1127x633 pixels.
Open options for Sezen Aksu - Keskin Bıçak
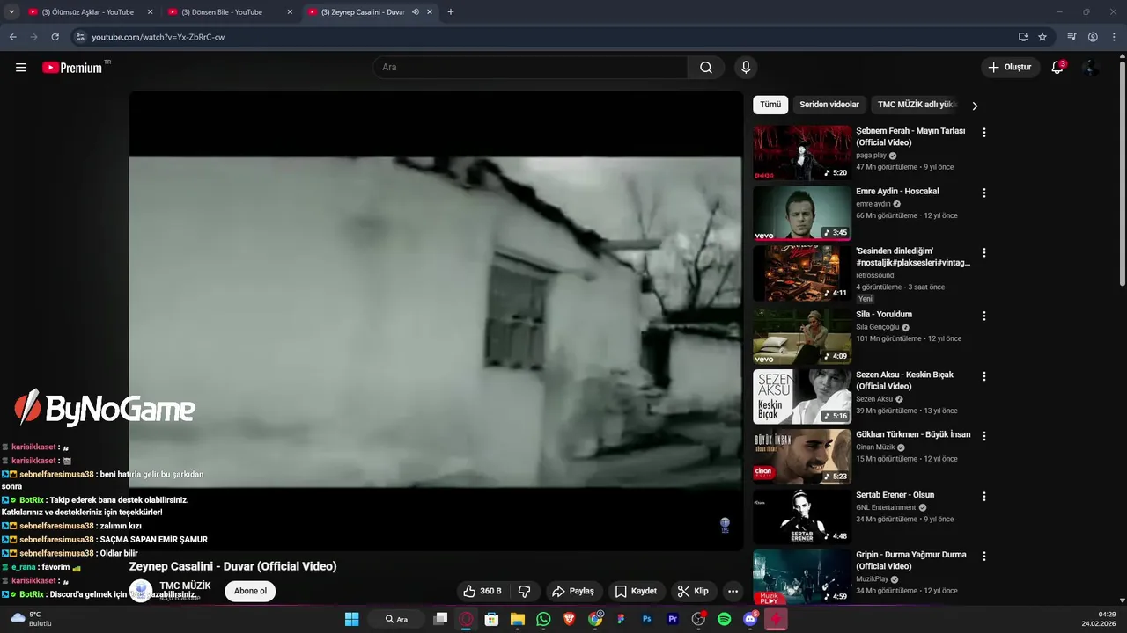984,375
